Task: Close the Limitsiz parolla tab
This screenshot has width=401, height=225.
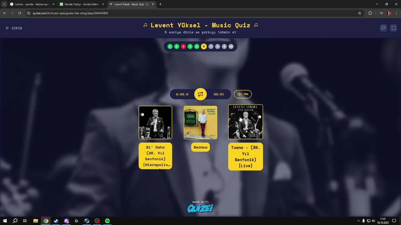Action: pyautogui.click(x=53, y=4)
